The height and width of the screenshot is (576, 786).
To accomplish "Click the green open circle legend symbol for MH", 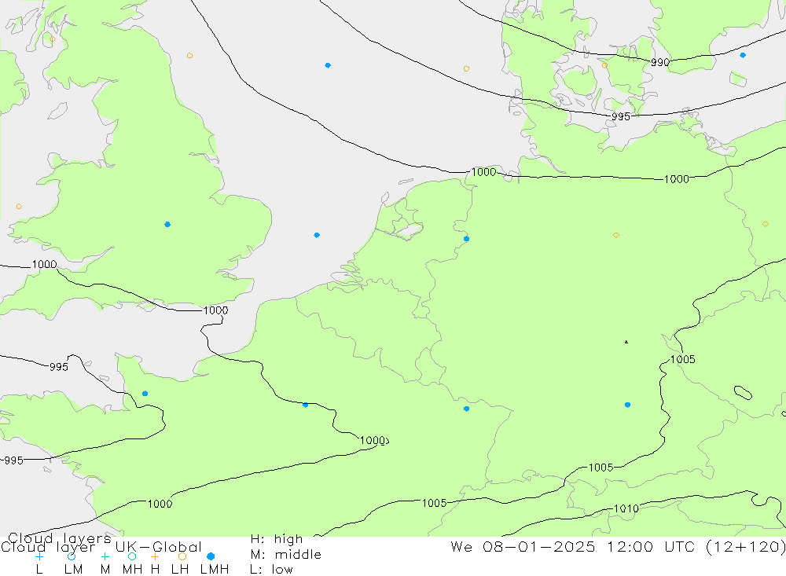I will [132, 556].
